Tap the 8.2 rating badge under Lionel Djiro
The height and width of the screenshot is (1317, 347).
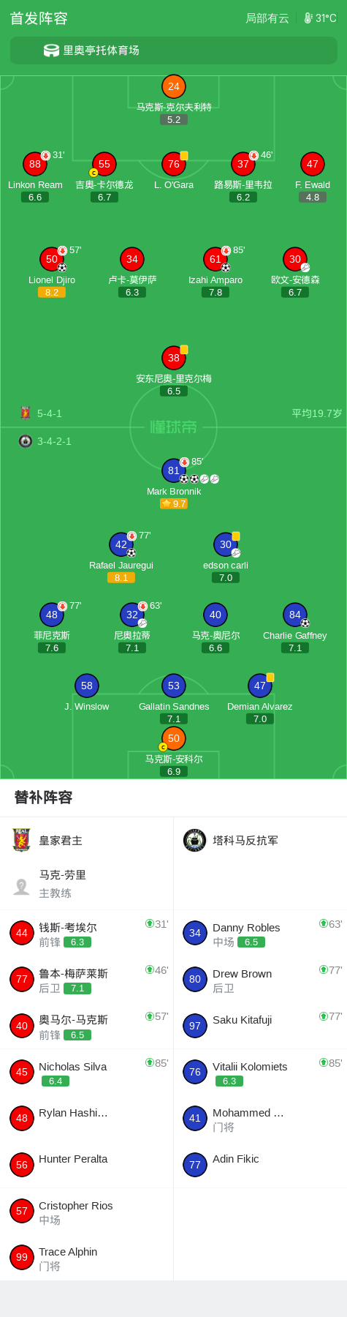click(x=52, y=292)
